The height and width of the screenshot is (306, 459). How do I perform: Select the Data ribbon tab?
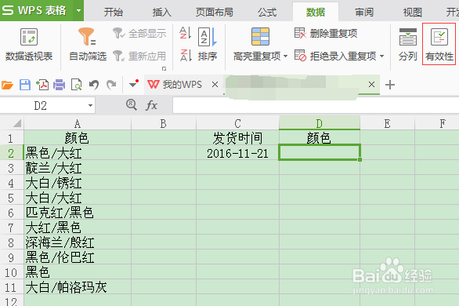pos(316,13)
